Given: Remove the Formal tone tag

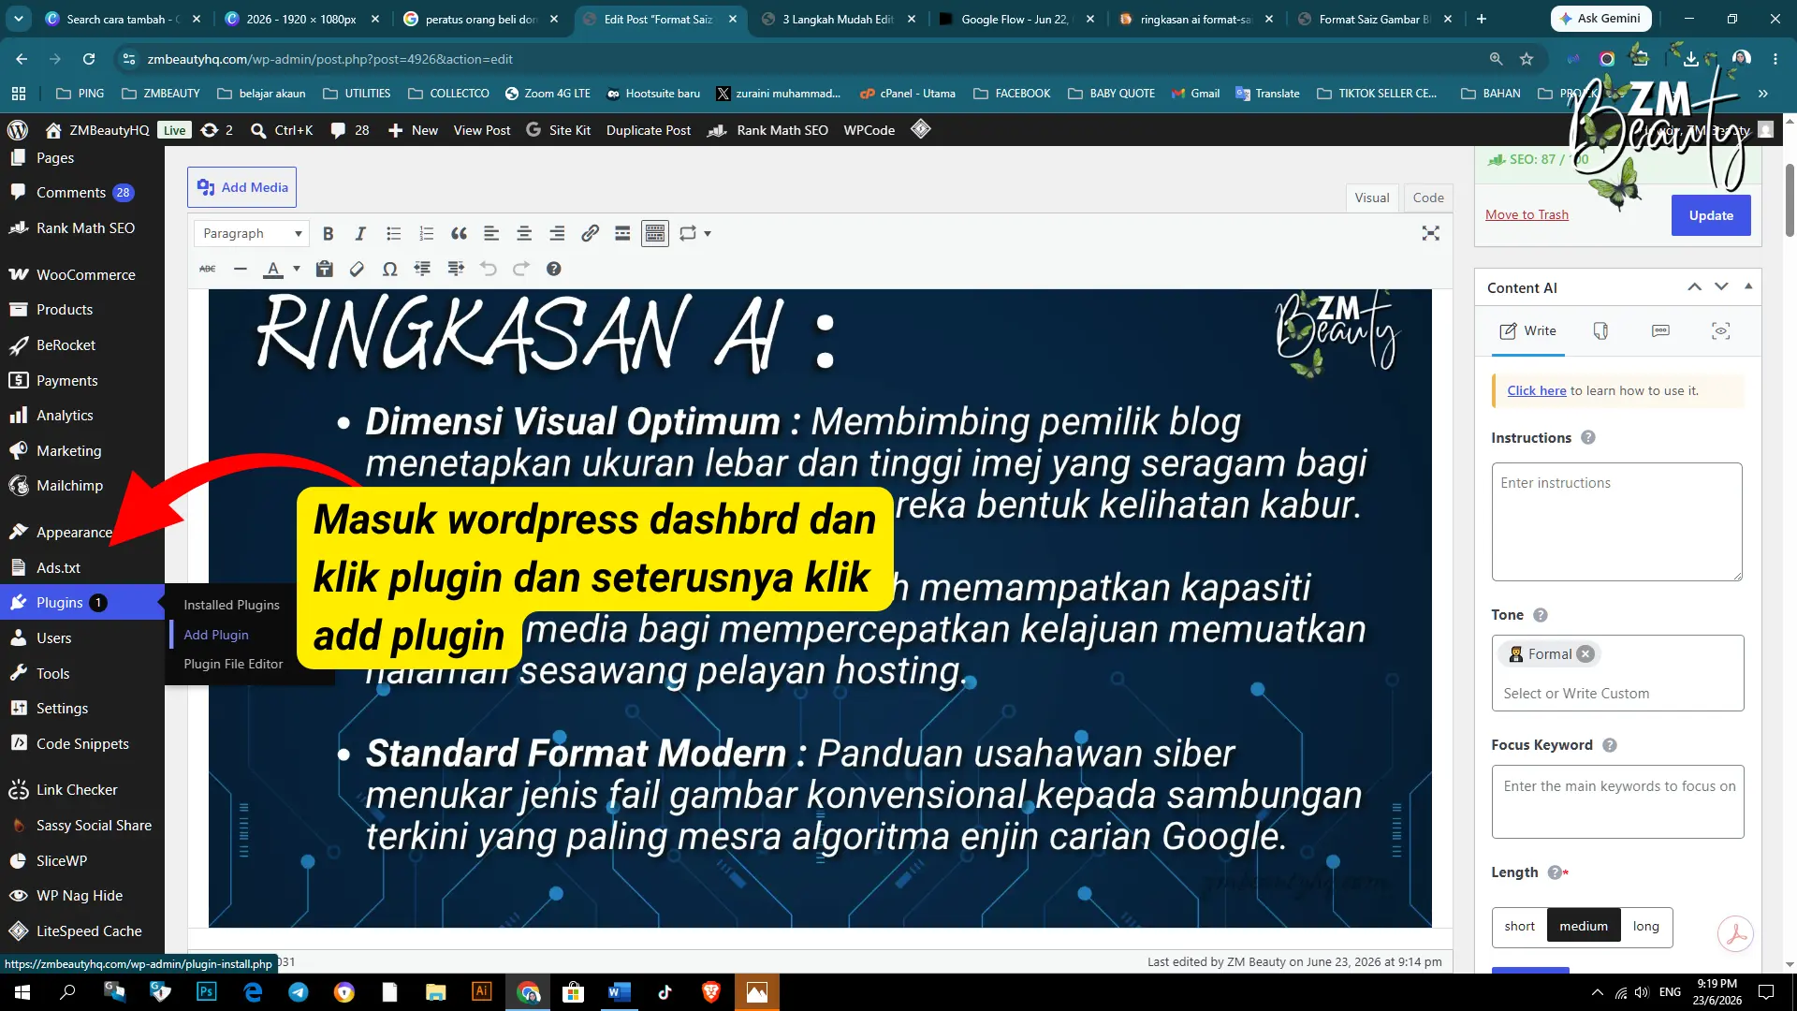Looking at the screenshot, I should 1585,654.
